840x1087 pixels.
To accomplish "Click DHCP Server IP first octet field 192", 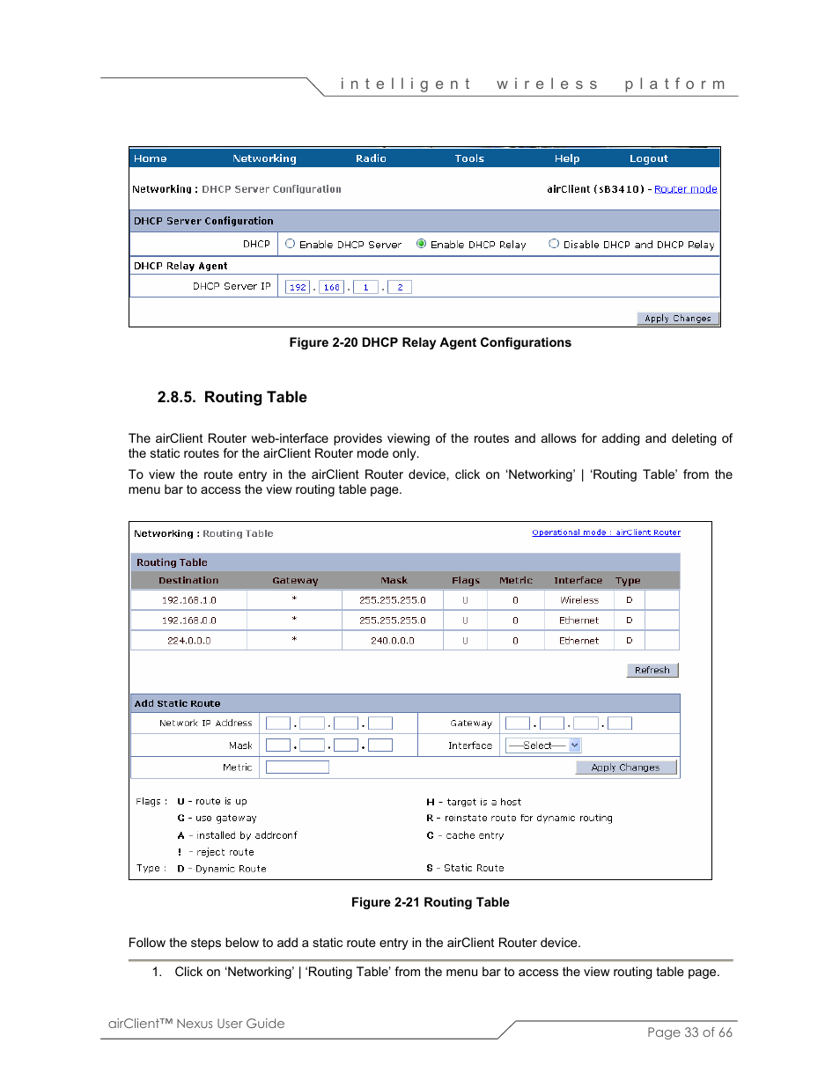I will pyautogui.click(x=298, y=287).
